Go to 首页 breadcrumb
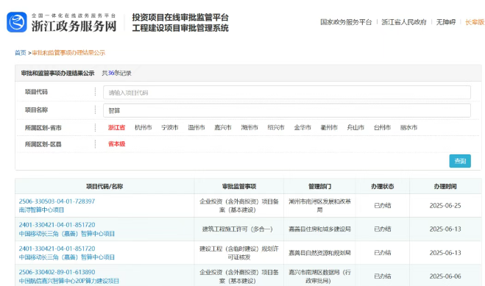Viewport: 485px width, 286px height. point(21,53)
